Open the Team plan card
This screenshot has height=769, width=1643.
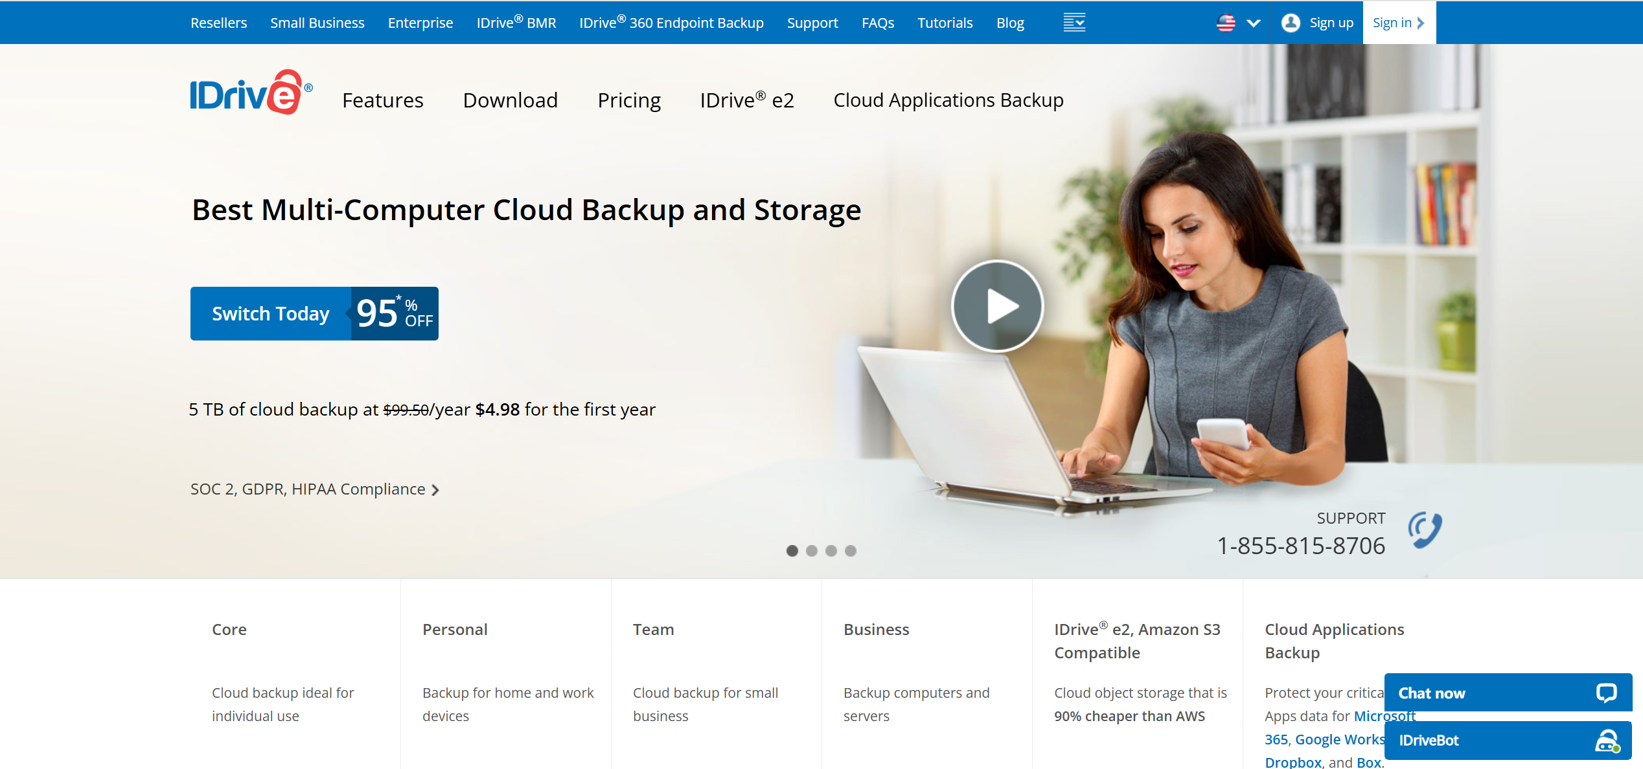coord(654,629)
